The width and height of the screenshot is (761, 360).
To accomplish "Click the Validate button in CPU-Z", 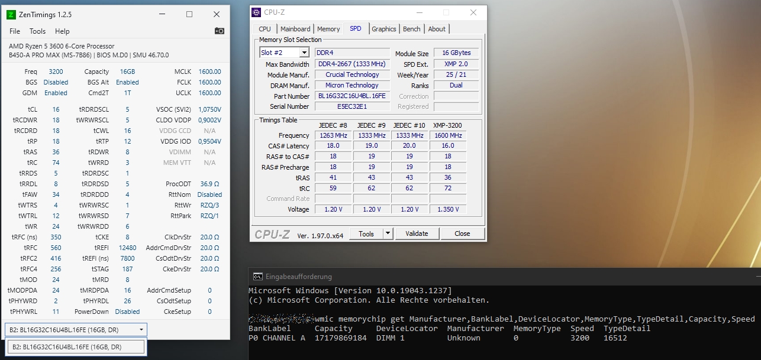I will pos(417,233).
